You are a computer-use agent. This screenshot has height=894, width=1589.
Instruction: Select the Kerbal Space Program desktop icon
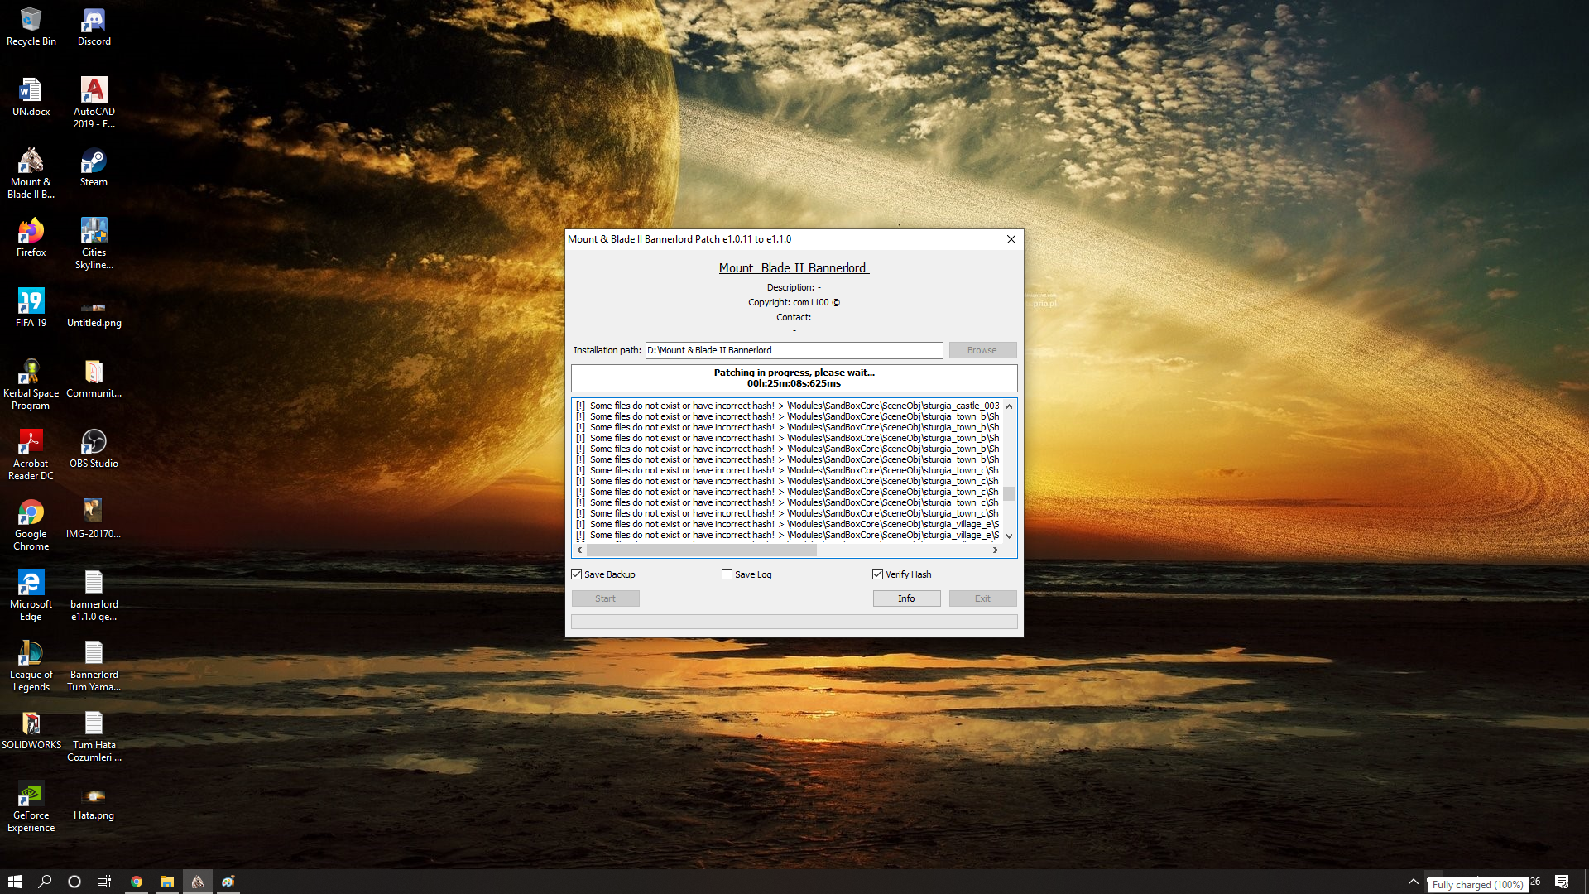point(31,384)
